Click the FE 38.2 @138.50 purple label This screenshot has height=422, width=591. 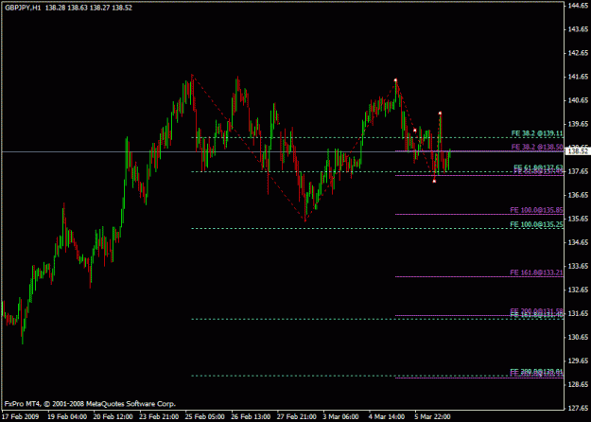pos(537,147)
